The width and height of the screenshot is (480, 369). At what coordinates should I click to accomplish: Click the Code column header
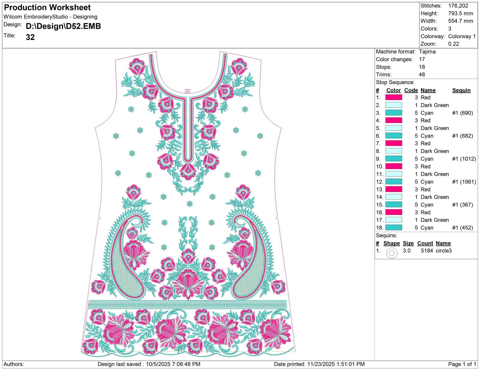pos(411,90)
